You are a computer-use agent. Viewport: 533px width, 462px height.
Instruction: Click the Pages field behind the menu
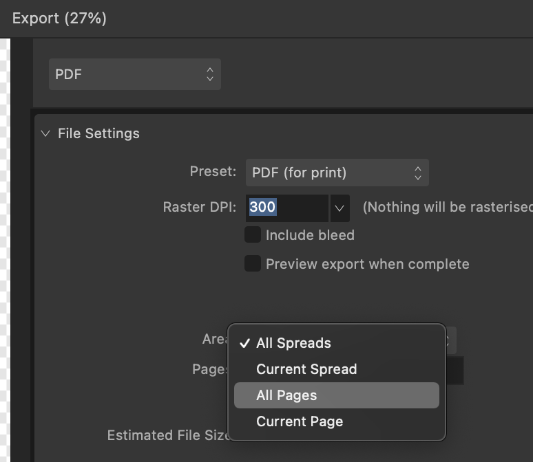(x=455, y=370)
